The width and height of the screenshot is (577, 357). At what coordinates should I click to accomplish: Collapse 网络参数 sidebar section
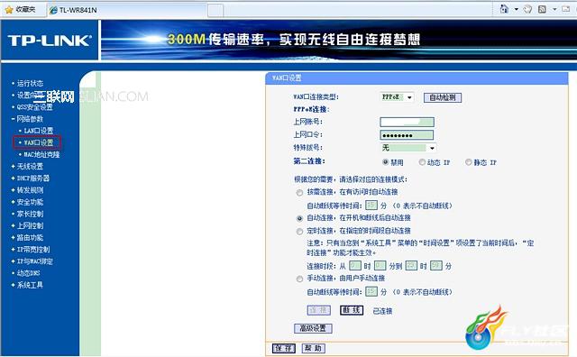27,119
